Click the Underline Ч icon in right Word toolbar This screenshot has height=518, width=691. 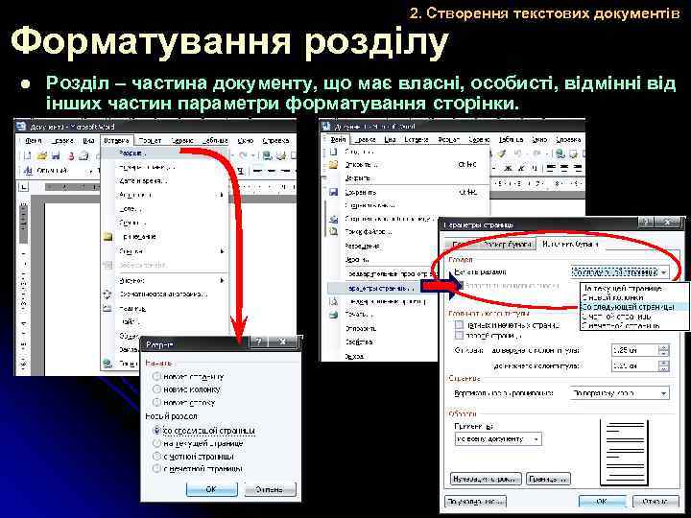click(x=535, y=168)
